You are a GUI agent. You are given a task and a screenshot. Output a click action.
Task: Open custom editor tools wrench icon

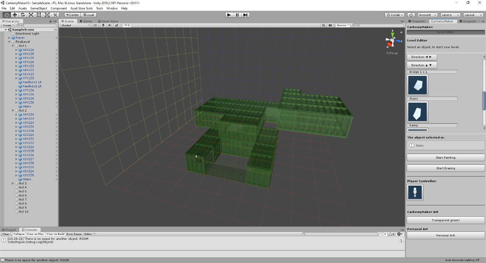tap(55, 15)
